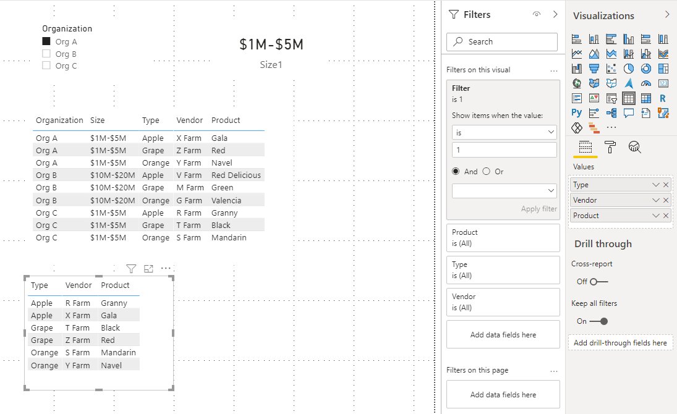Switch to the Analytics magnifier tab
677x414 pixels.
pyautogui.click(x=635, y=147)
